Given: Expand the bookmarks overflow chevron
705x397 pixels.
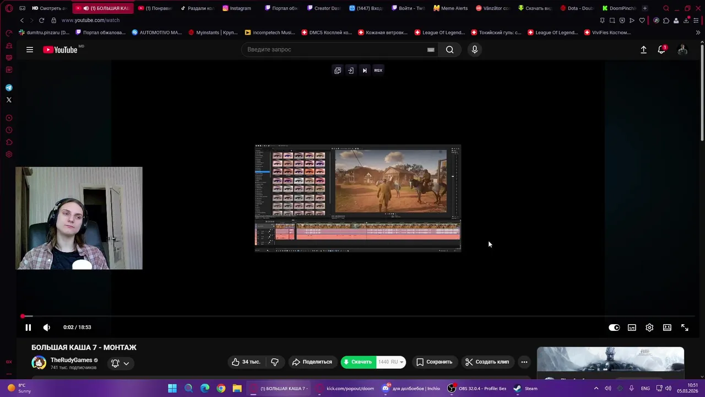Looking at the screenshot, I should [698, 33].
